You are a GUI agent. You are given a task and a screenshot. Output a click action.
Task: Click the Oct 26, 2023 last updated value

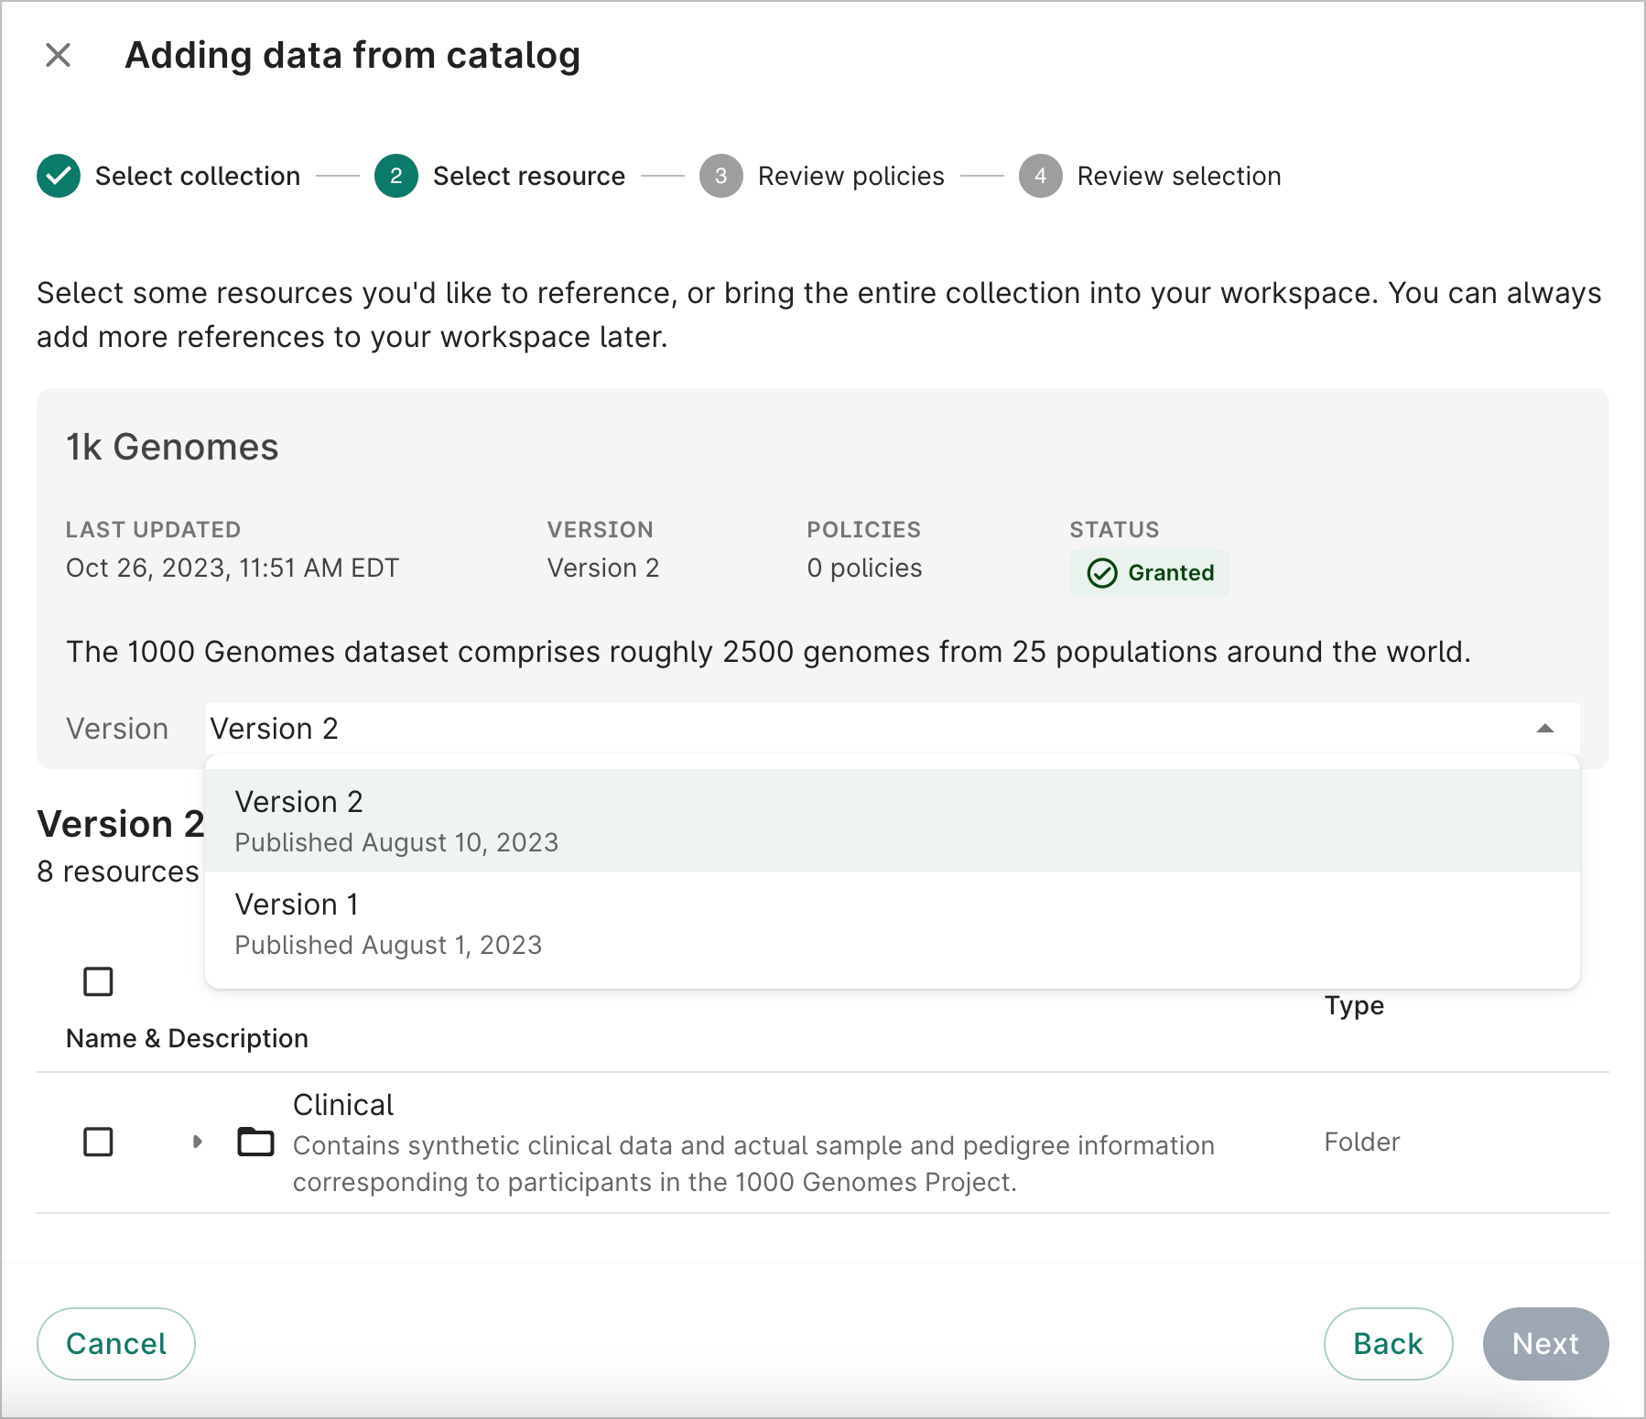(x=233, y=568)
